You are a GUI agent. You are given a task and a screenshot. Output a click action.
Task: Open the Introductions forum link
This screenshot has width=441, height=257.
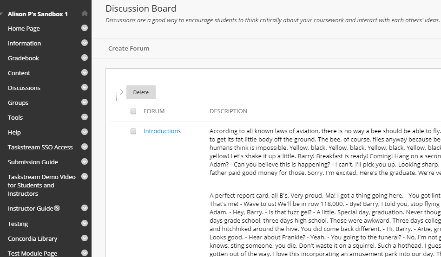162,131
